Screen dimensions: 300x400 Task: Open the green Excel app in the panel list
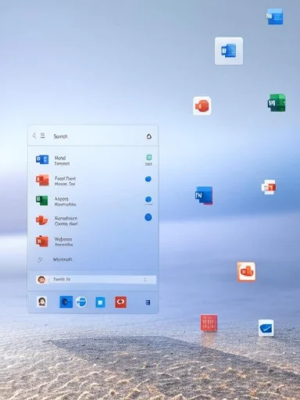tap(42, 200)
